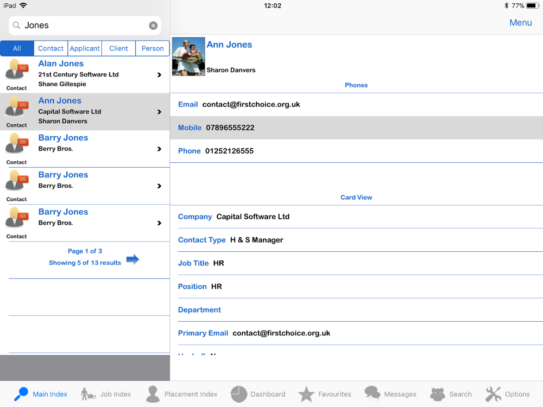543x407 pixels.
Task: Check battery status icon
Action: [x=533, y=5]
